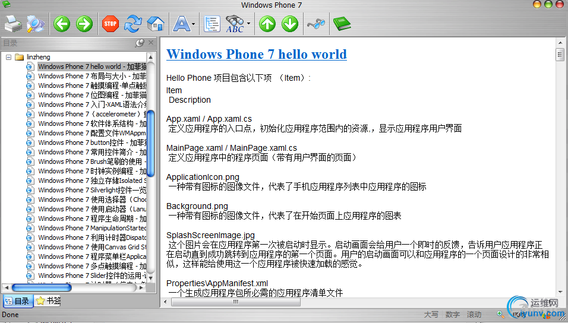Refresh the page with blue arrows icon
This screenshot has width=568, height=323.
(x=133, y=24)
